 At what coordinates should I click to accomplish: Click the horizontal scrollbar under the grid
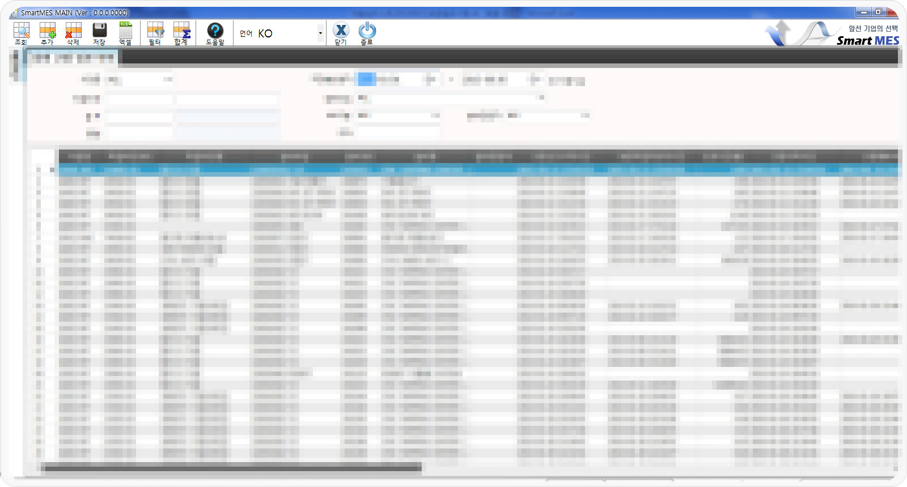click(231, 468)
